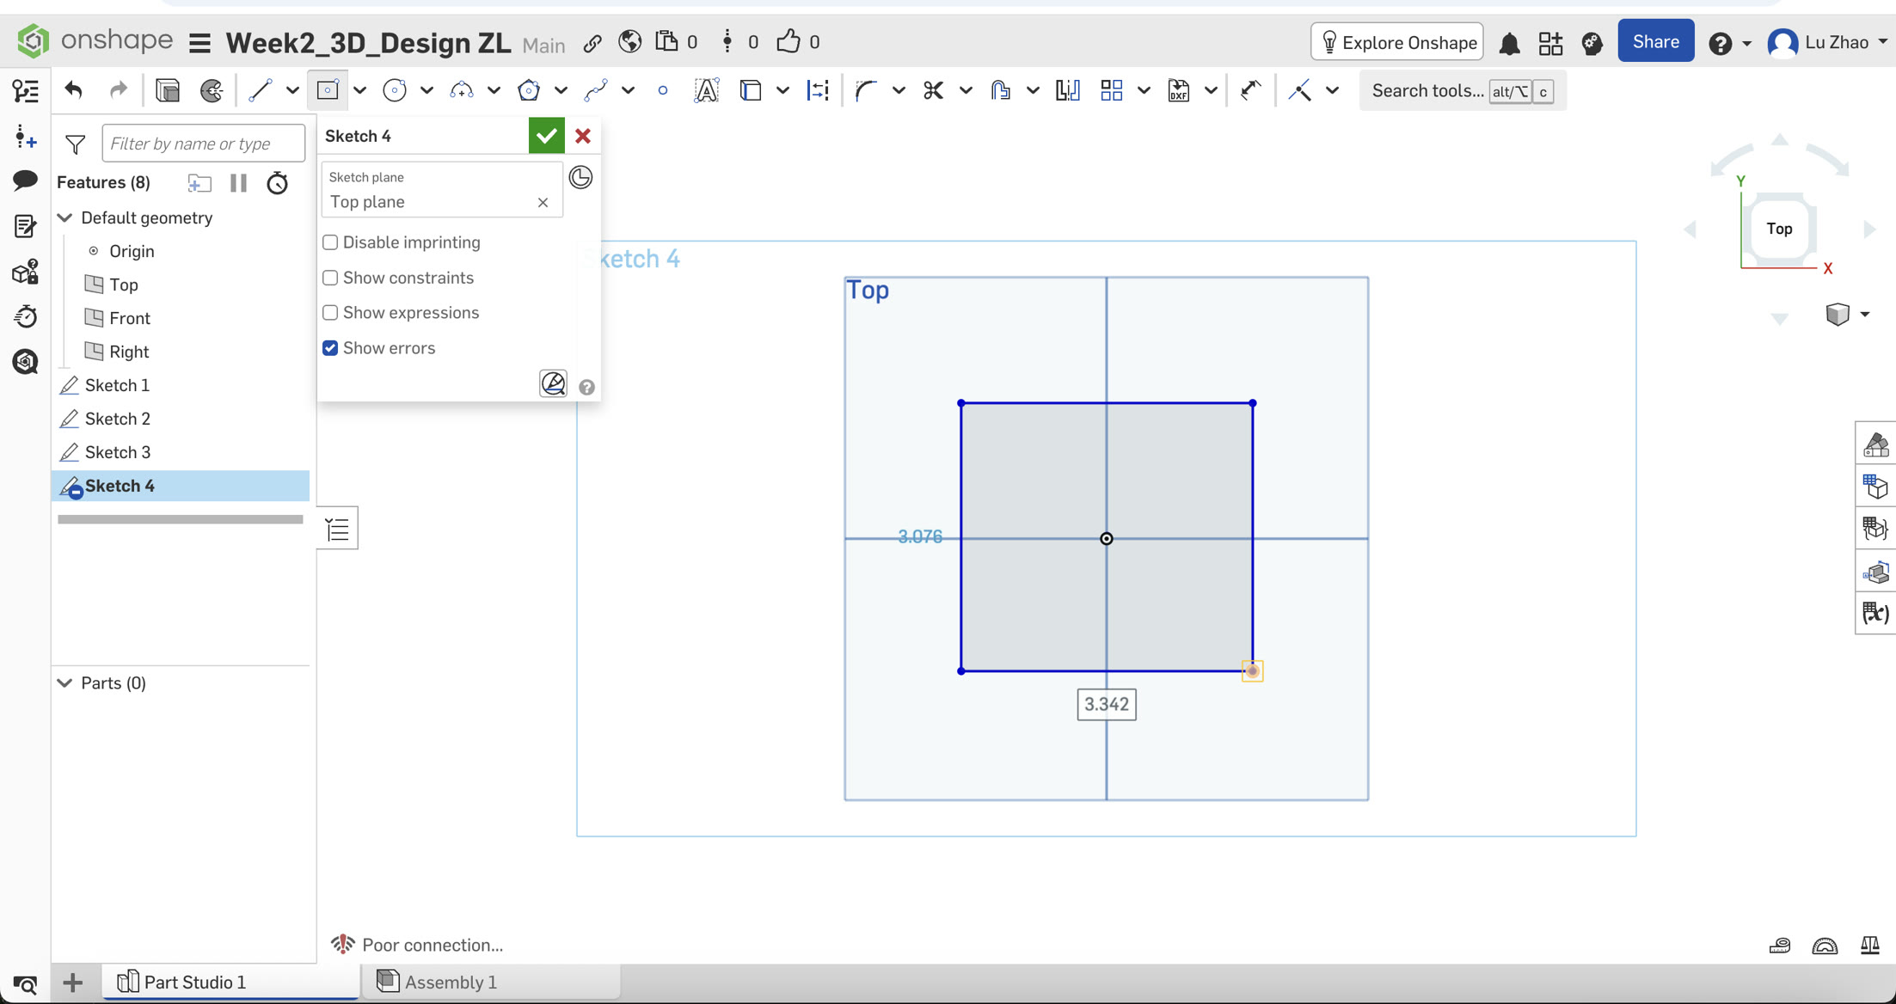Uncheck Show errors in the Sketch 4 dialog
1896x1004 pixels.
(330, 347)
